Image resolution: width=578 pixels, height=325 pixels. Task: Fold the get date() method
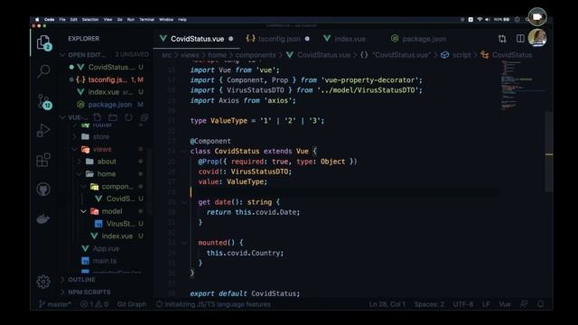point(184,202)
